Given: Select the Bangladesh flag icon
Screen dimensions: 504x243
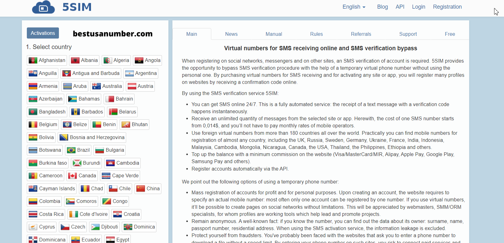Looking at the screenshot, I should 33,112.
